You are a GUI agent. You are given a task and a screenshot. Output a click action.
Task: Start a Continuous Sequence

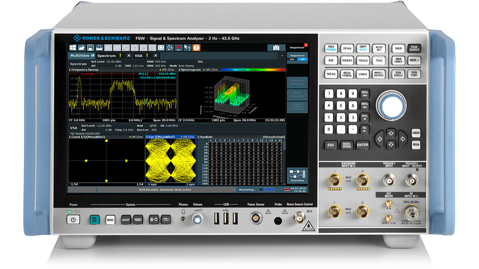click(x=297, y=82)
